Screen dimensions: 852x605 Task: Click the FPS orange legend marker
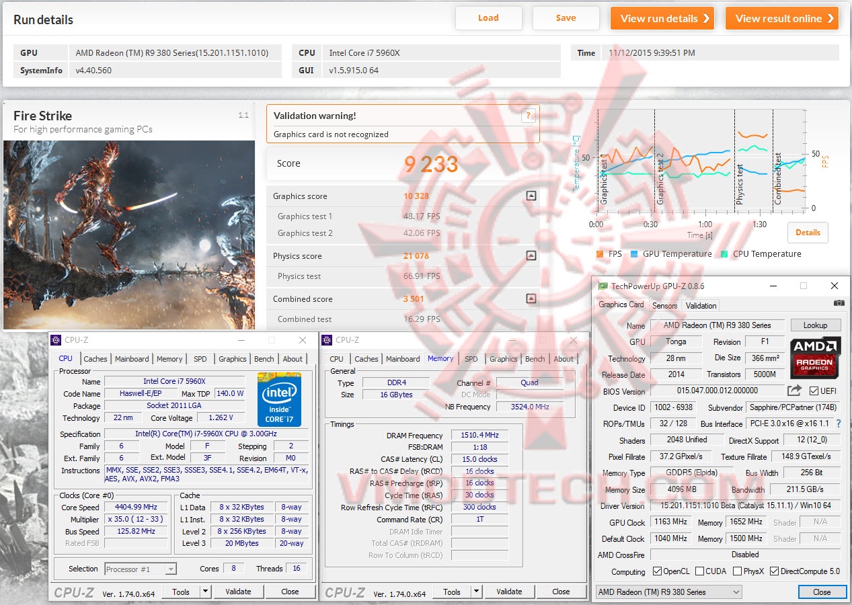pyautogui.click(x=600, y=254)
